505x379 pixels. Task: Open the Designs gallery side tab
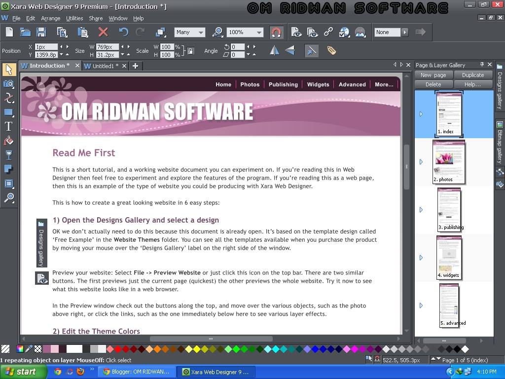[x=500, y=87]
